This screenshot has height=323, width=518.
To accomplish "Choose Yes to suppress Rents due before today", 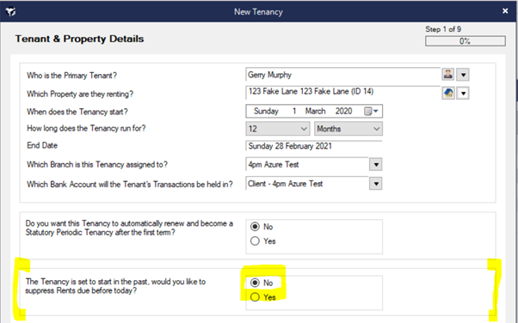I will [255, 297].
